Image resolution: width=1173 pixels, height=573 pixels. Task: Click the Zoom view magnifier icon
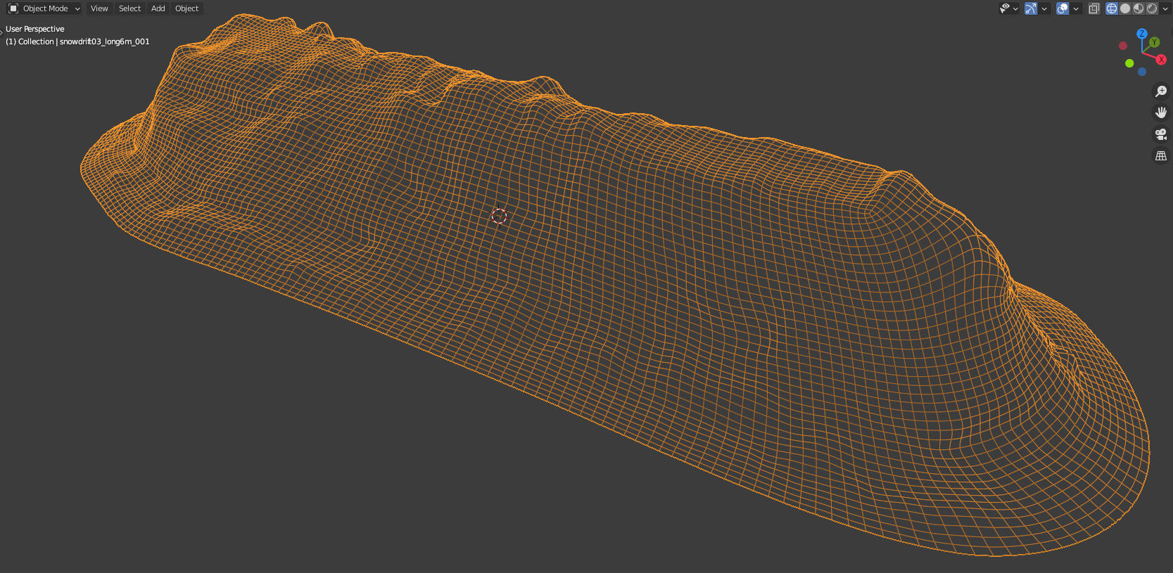pyautogui.click(x=1161, y=91)
